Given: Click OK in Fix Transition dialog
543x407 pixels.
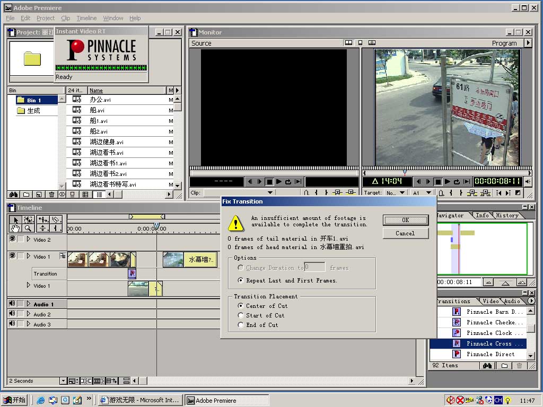Looking at the screenshot, I should click(406, 220).
